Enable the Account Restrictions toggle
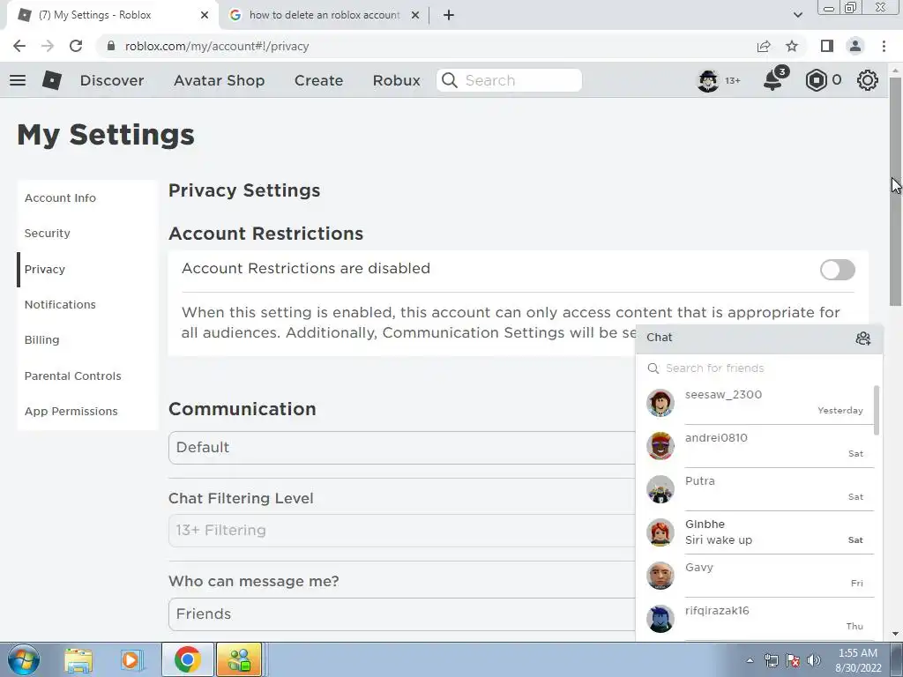The height and width of the screenshot is (677, 903). pyautogui.click(x=838, y=270)
